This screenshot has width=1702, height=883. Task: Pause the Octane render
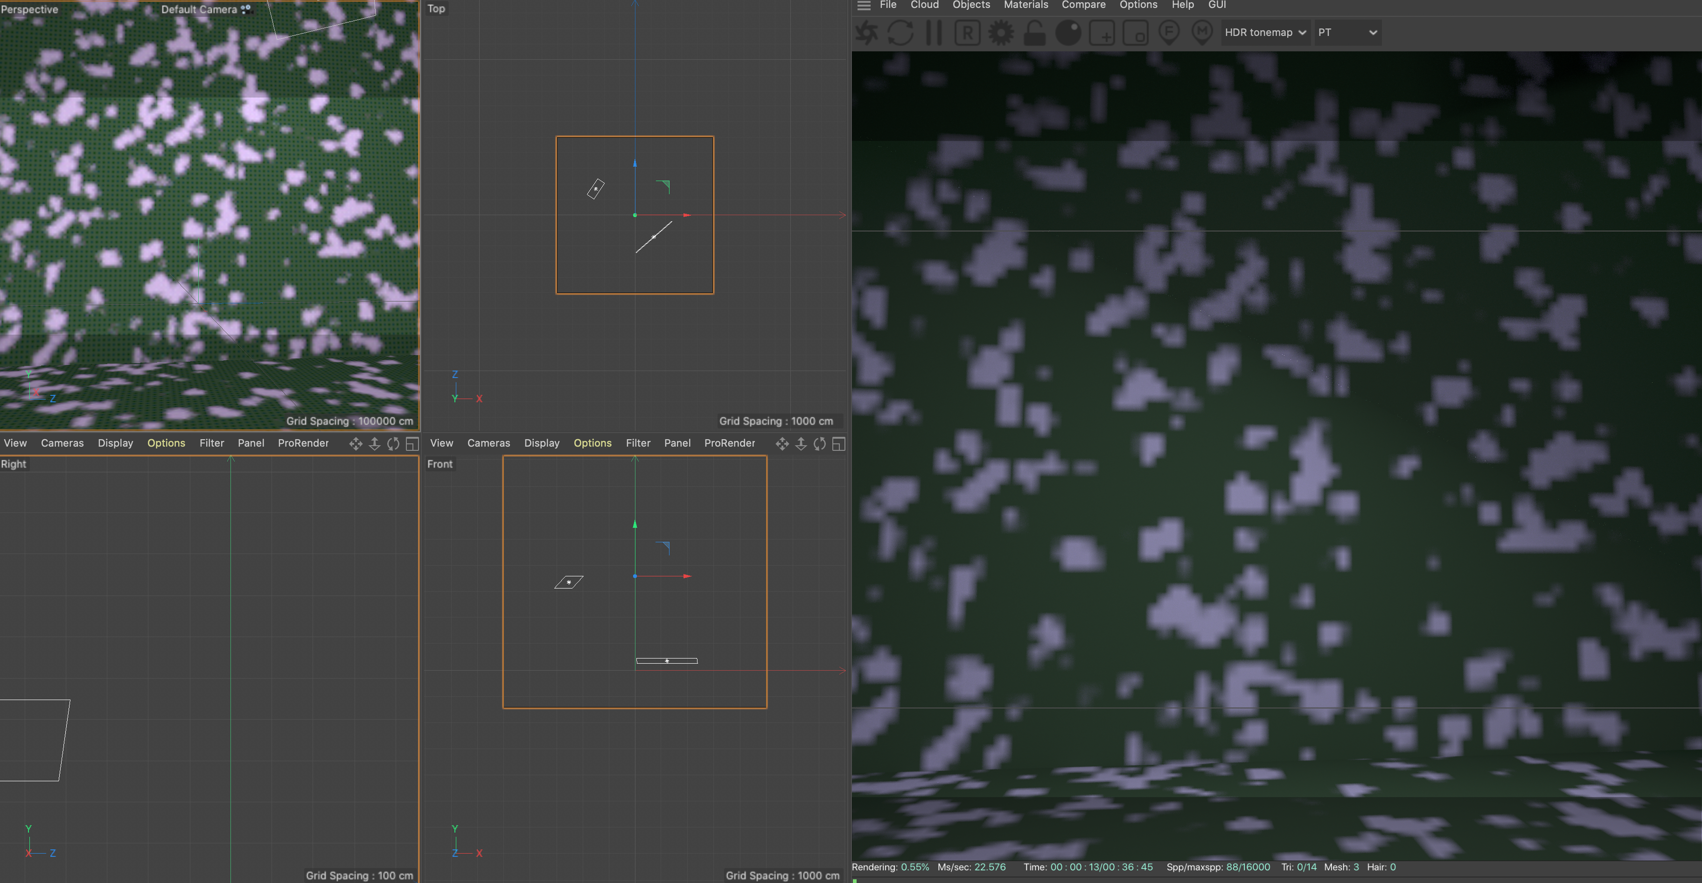934,32
